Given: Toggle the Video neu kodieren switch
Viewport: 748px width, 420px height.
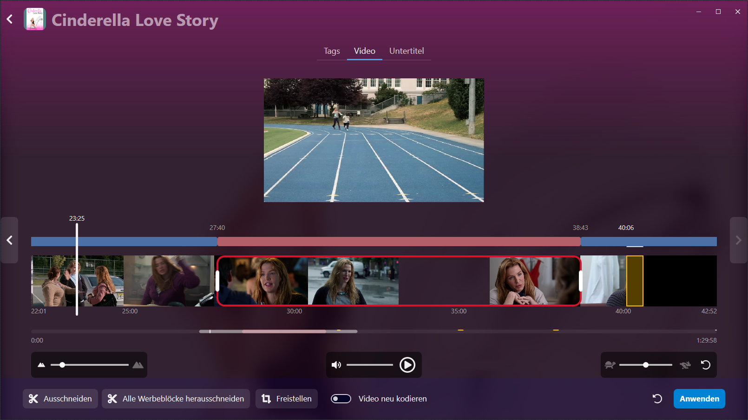Looking at the screenshot, I should [x=341, y=399].
